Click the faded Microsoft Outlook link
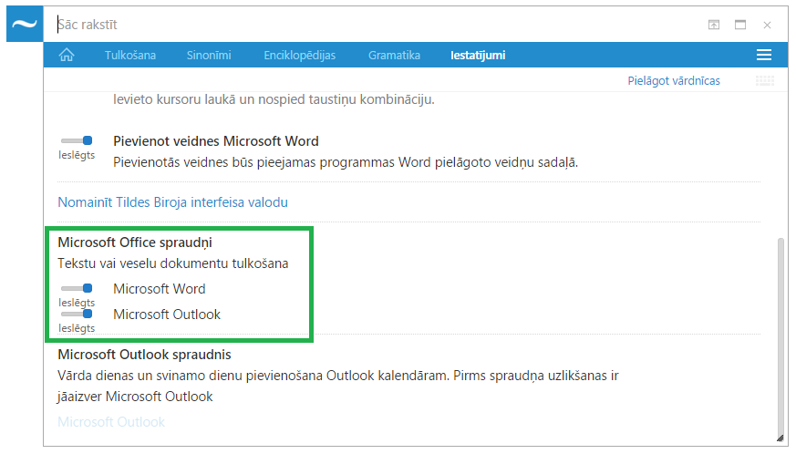 click(111, 422)
